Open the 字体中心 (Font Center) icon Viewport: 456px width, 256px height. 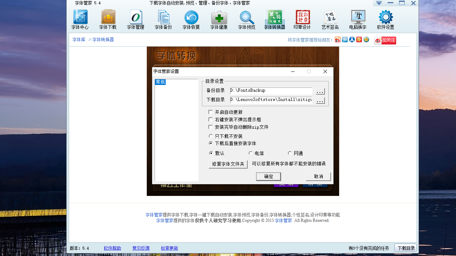click(80, 20)
